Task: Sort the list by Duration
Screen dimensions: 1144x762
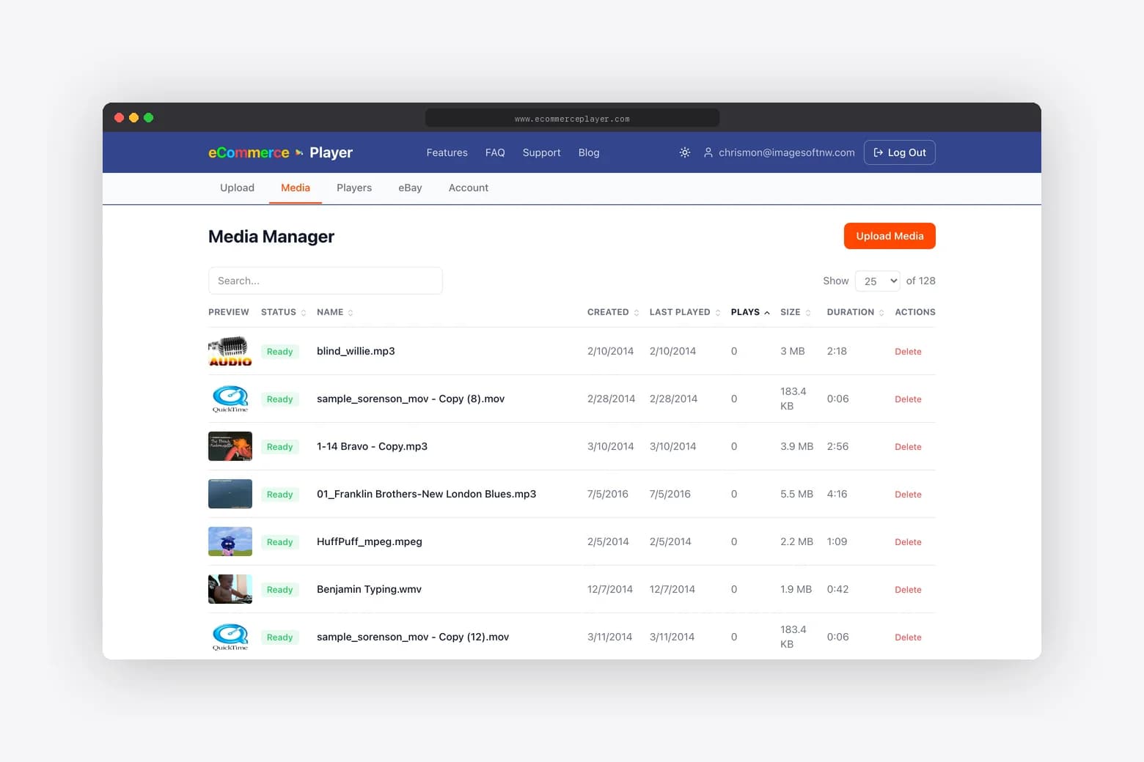Action: pyautogui.click(x=854, y=312)
